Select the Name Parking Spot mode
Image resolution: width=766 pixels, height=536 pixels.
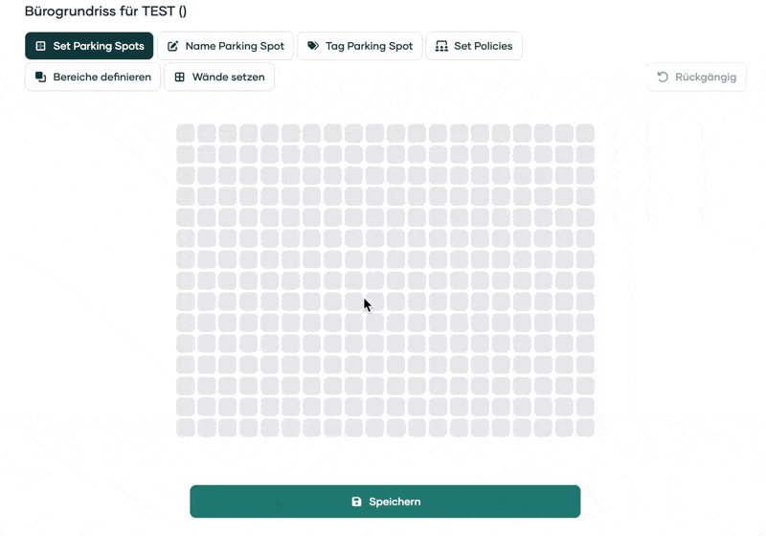(x=235, y=46)
